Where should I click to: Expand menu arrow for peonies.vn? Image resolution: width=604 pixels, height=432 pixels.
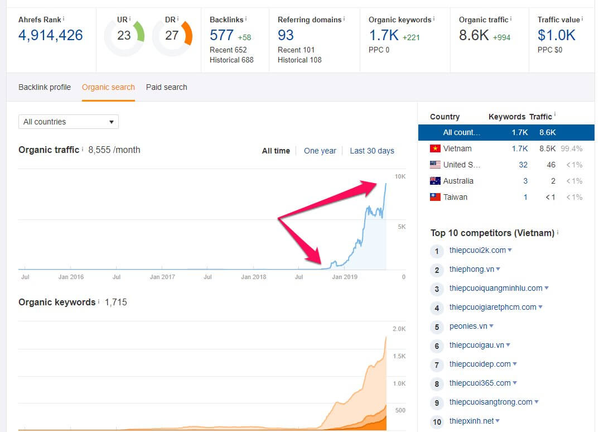tap(491, 326)
